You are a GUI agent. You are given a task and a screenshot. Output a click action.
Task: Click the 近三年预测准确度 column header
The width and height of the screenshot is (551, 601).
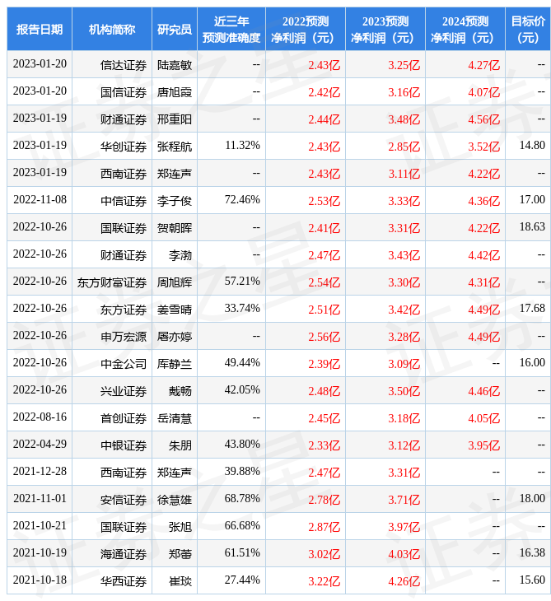[x=231, y=29]
